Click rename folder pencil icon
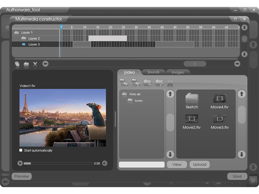 coord(159,82)
